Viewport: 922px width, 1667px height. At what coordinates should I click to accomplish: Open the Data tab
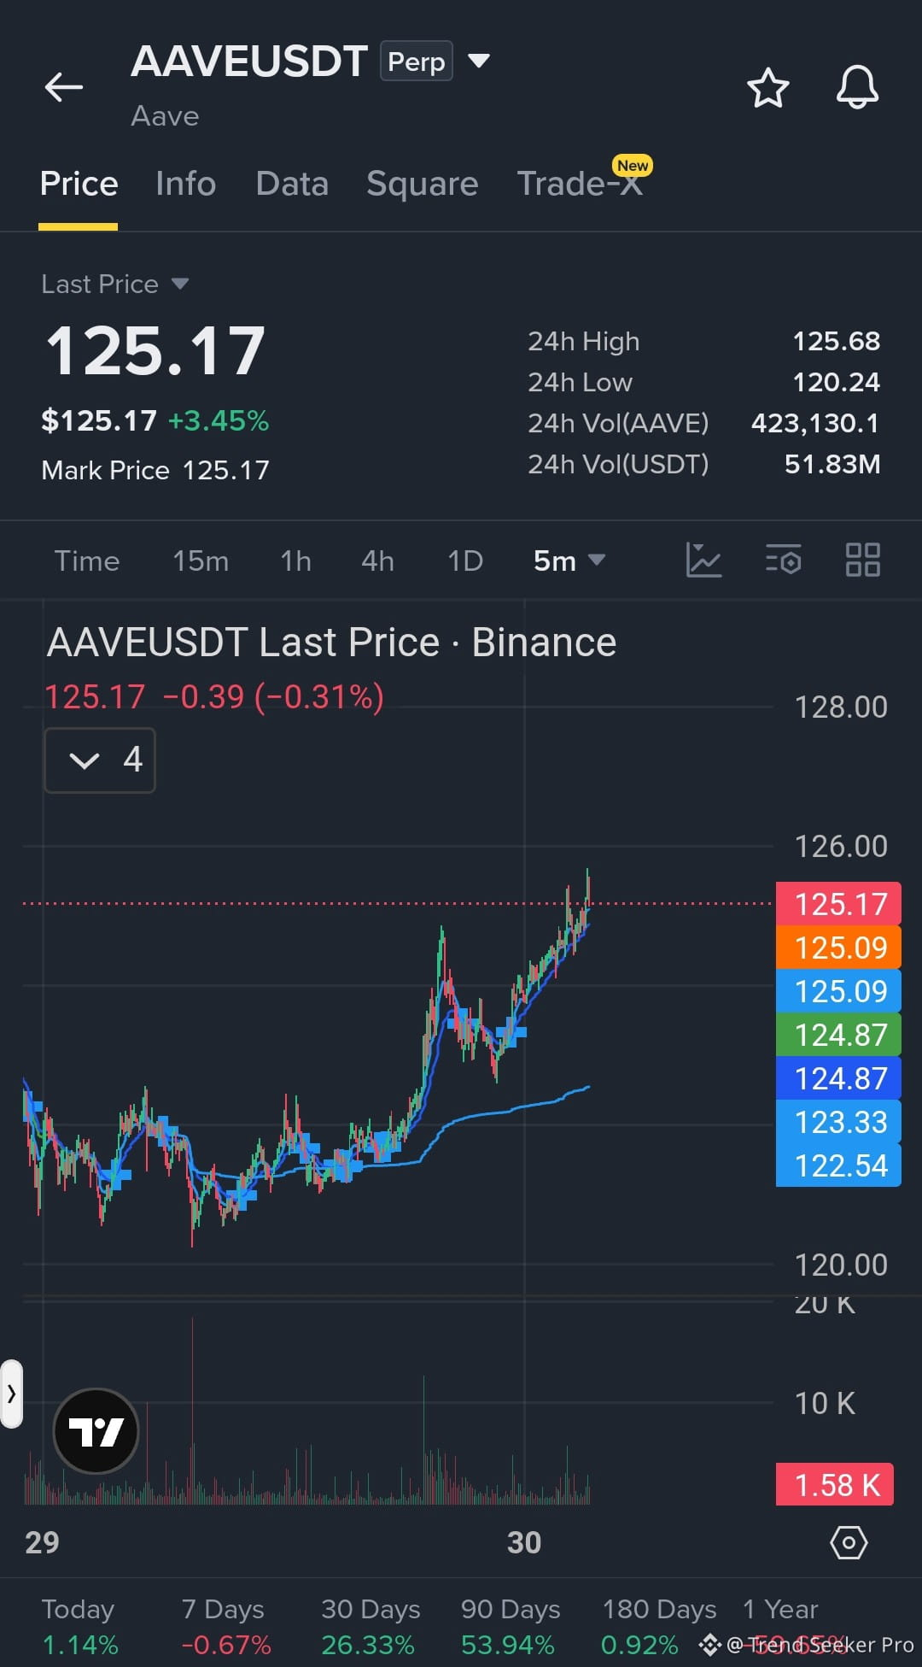point(292,184)
